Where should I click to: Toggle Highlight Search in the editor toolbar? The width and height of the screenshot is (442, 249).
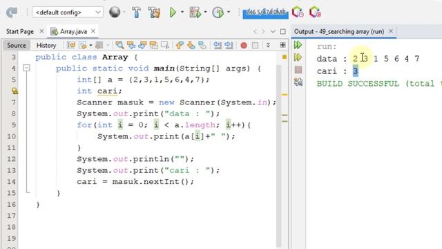click(153, 45)
